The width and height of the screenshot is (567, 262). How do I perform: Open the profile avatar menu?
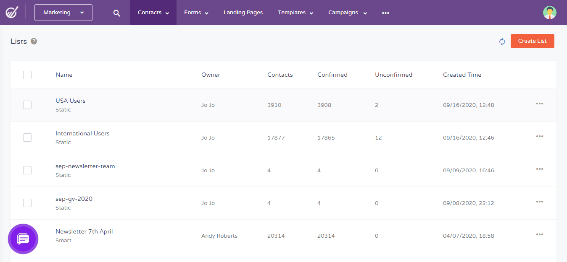(549, 13)
